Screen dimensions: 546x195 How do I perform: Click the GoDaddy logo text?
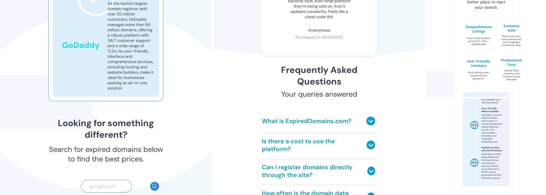click(81, 45)
